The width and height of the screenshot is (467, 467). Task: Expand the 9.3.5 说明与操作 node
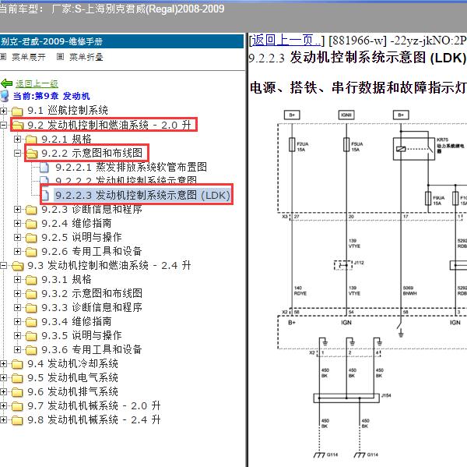click(x=18, y=336)
